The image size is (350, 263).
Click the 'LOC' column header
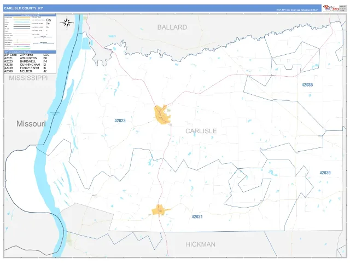pyautogui.click(x=46, y=55)
